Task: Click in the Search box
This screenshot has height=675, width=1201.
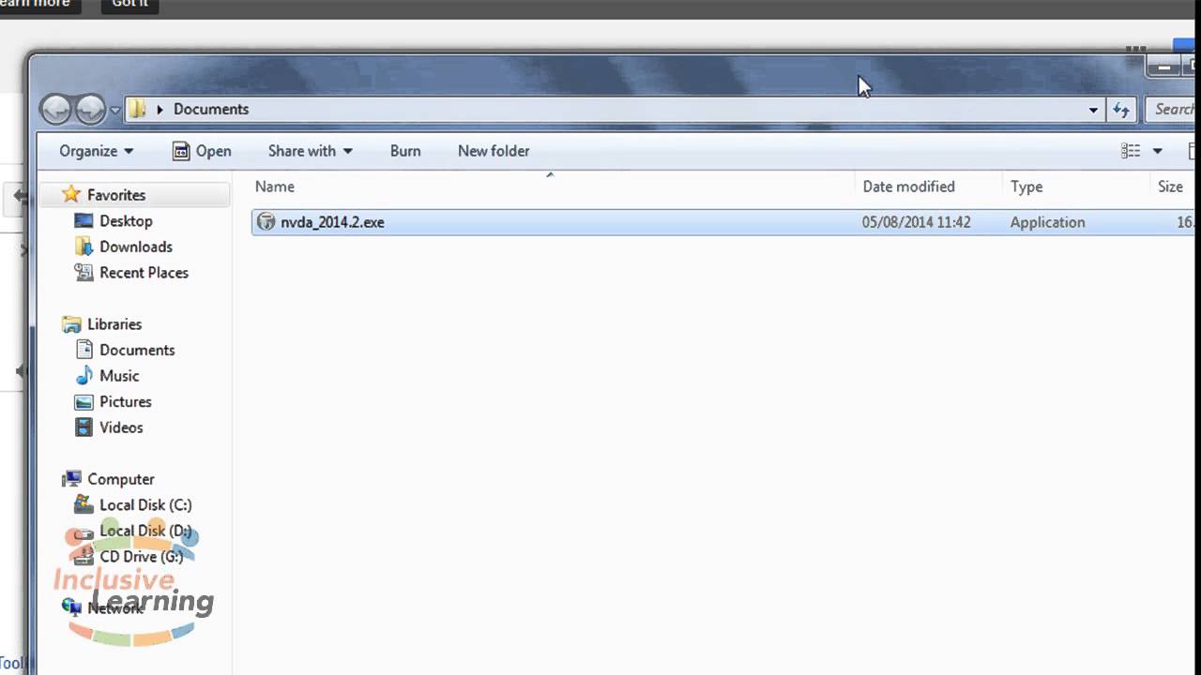Action: (1172, 110)
